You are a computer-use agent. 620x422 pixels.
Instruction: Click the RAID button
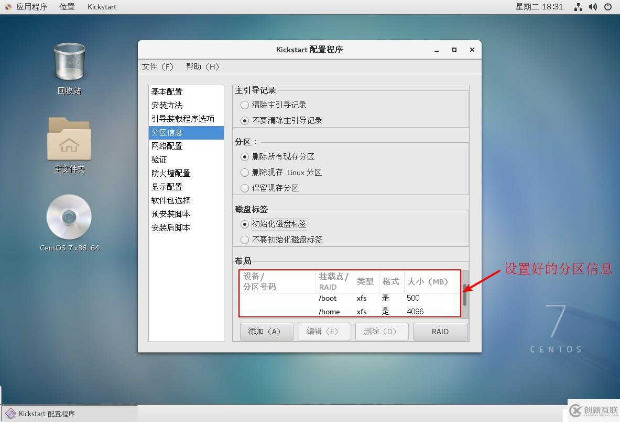pos(440,332)
